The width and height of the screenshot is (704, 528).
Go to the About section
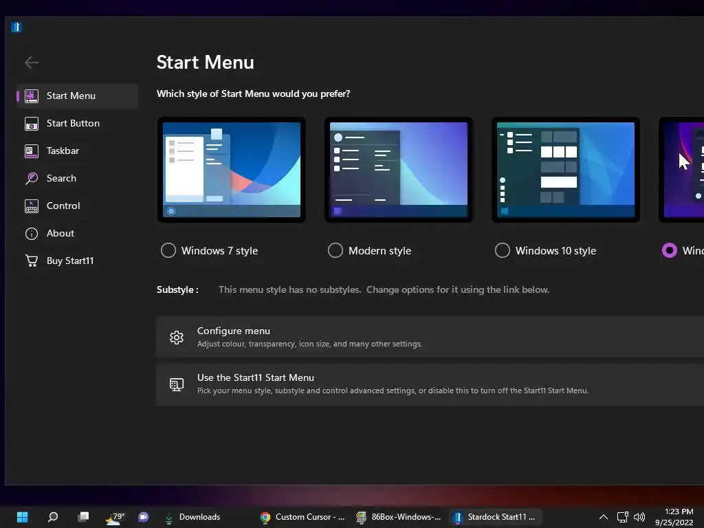point(77,234)
